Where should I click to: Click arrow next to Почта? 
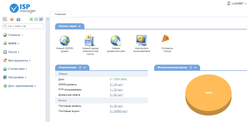[x=19, y=52]
